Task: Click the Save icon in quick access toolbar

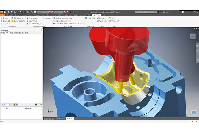Action: click(x=12, y=12)
